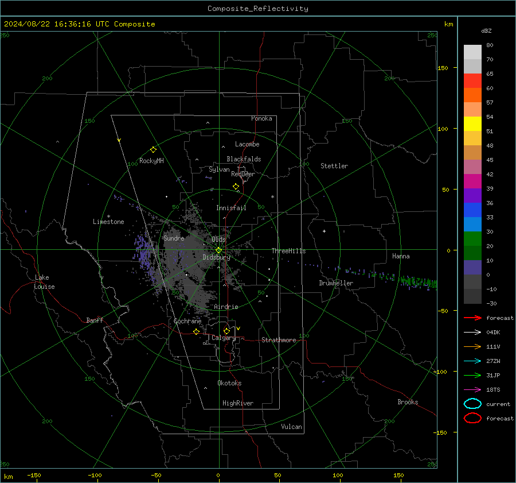Click the Stettler city label
The height and width of the screenshot is (483, 516).
334,166
